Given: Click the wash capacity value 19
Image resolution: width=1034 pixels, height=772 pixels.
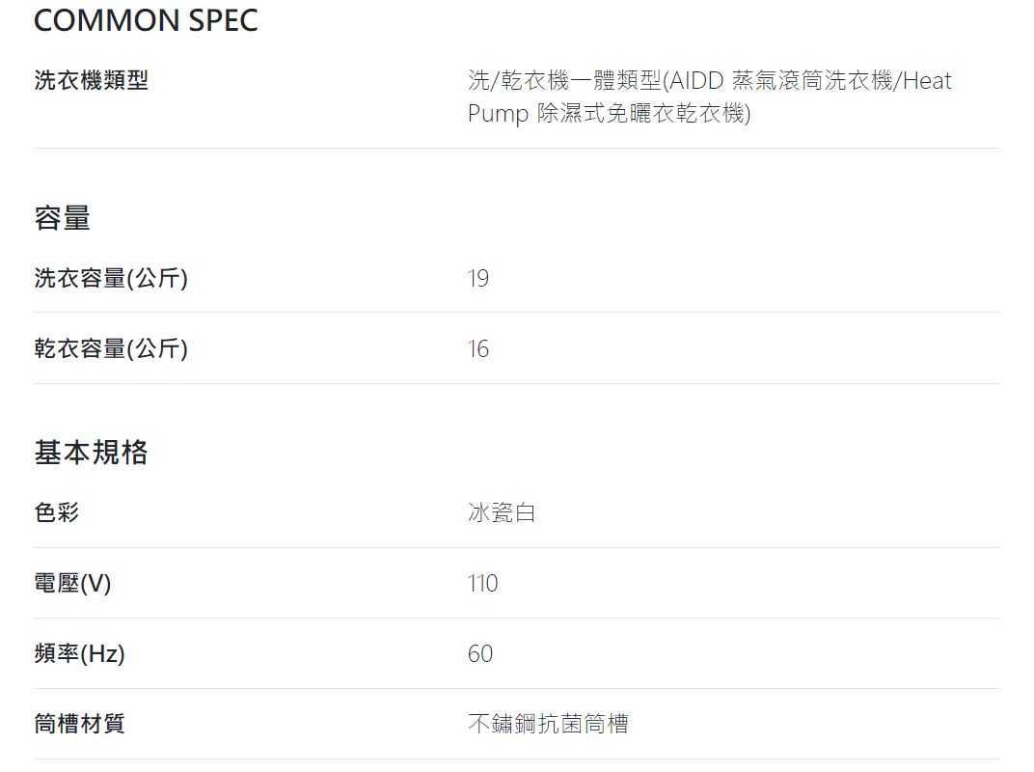Looking at the screenshot, I should (478, 279).
